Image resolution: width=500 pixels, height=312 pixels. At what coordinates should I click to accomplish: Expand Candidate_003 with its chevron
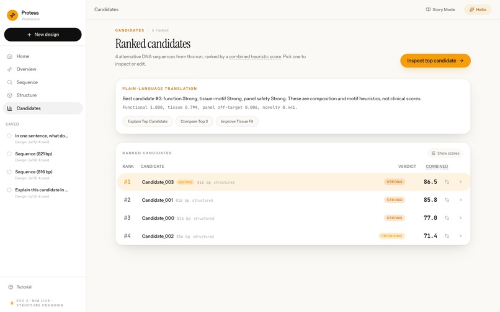pos(460,182)
